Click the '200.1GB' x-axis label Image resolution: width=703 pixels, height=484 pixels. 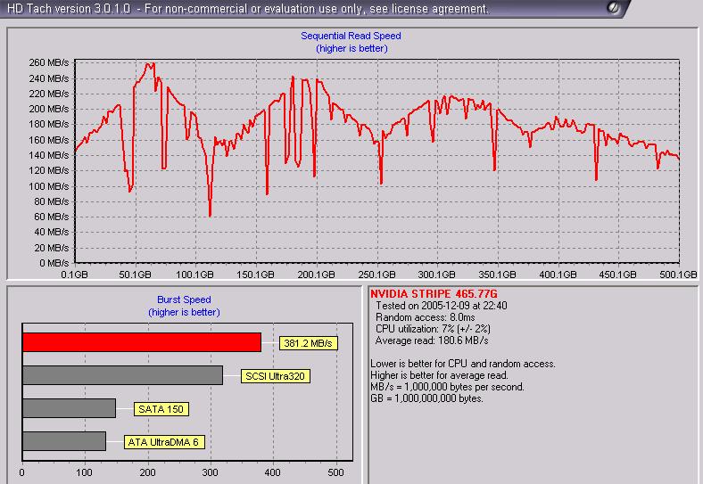click(x=316, y=275)
